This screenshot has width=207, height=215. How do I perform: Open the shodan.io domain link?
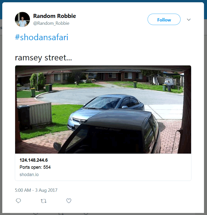[x=29, y=175]
